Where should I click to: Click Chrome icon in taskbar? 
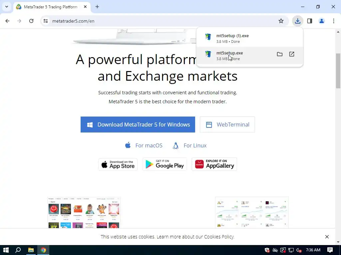pos(43,250)
